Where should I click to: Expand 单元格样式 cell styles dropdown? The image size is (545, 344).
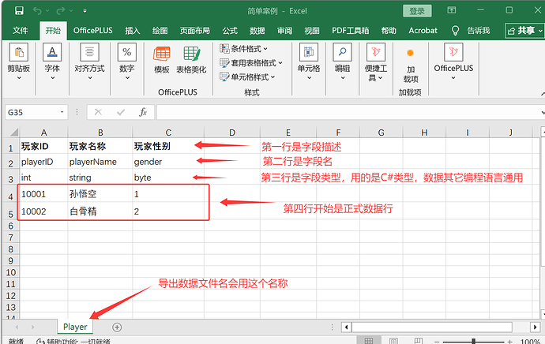coord(247,77)
